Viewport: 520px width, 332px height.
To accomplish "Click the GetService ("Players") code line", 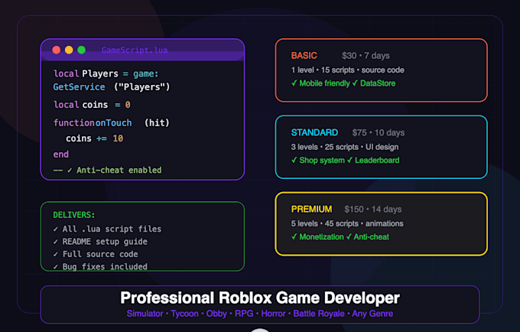I will [112, 87].
